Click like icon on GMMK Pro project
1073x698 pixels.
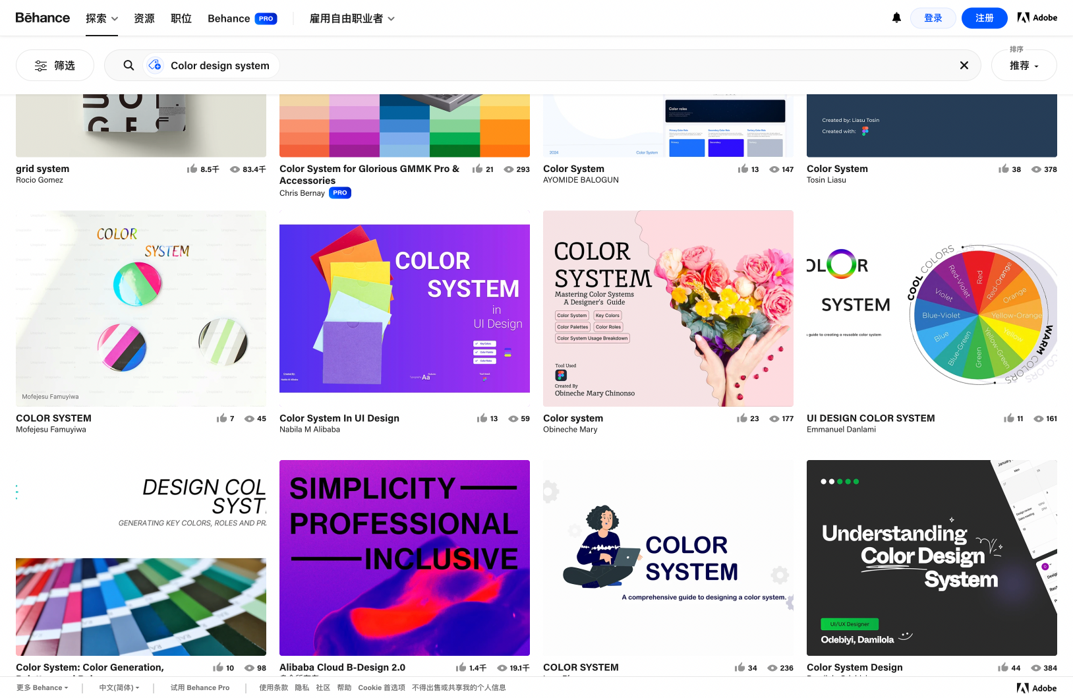pyautogui.click(x=477, y=169)
